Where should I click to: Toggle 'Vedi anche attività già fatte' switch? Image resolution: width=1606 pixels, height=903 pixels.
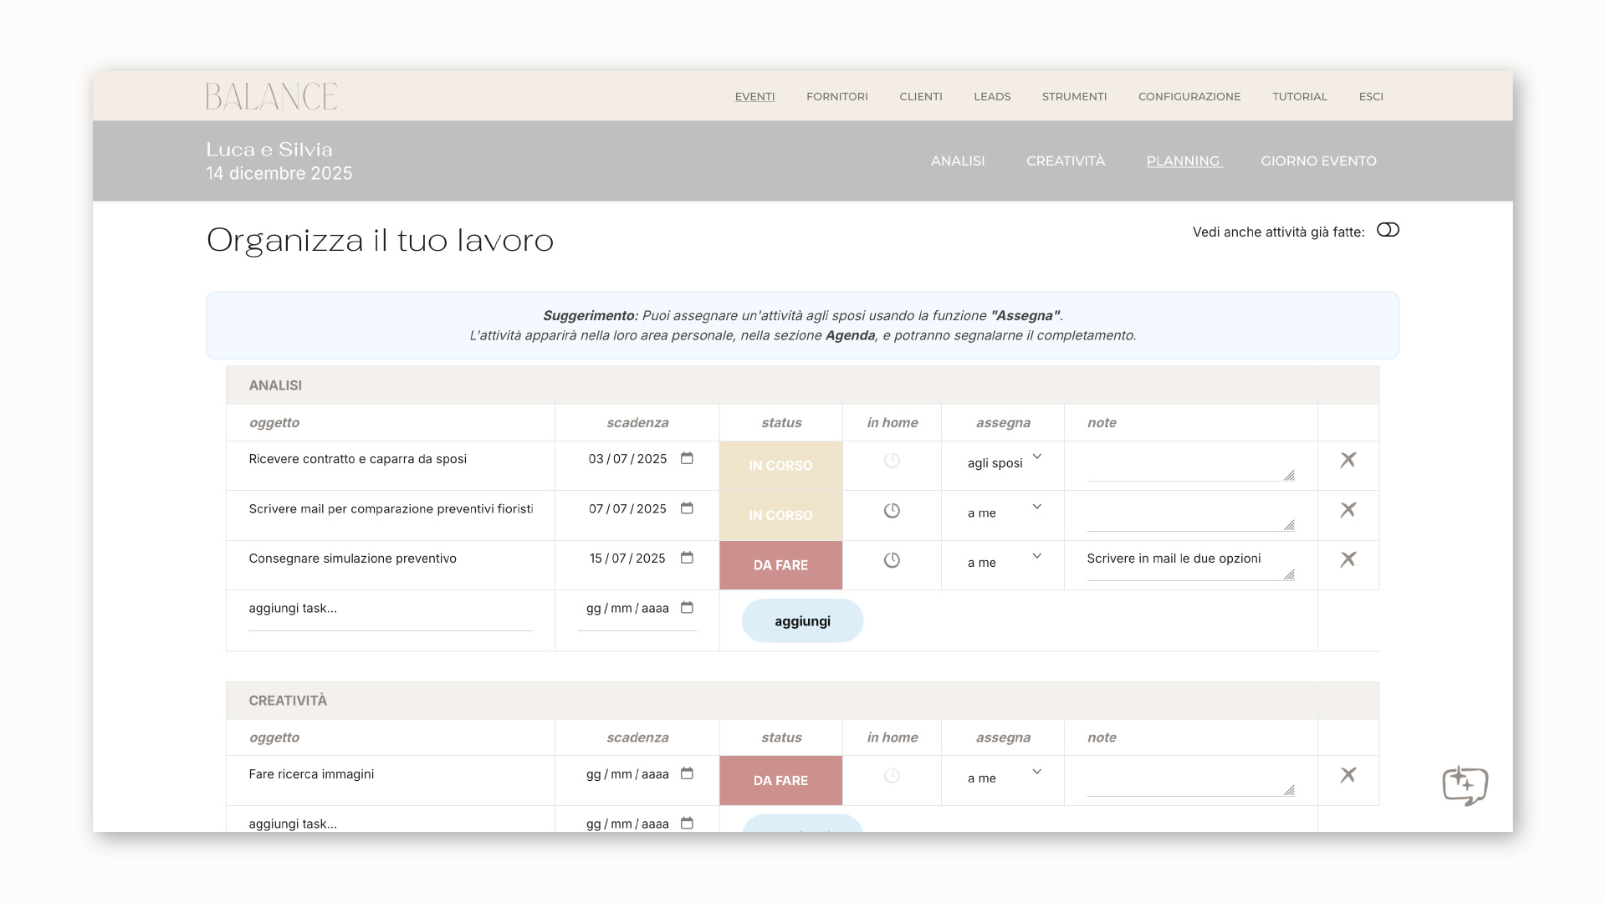1388,230
